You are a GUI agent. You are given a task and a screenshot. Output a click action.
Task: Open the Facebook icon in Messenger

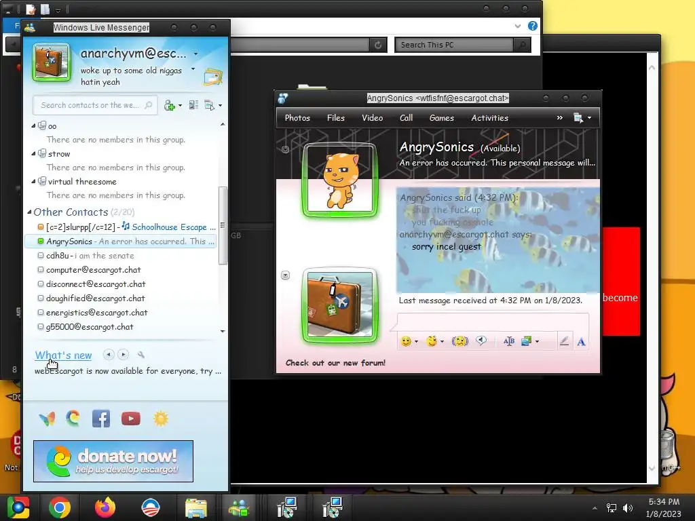click(x=101, y=419)
